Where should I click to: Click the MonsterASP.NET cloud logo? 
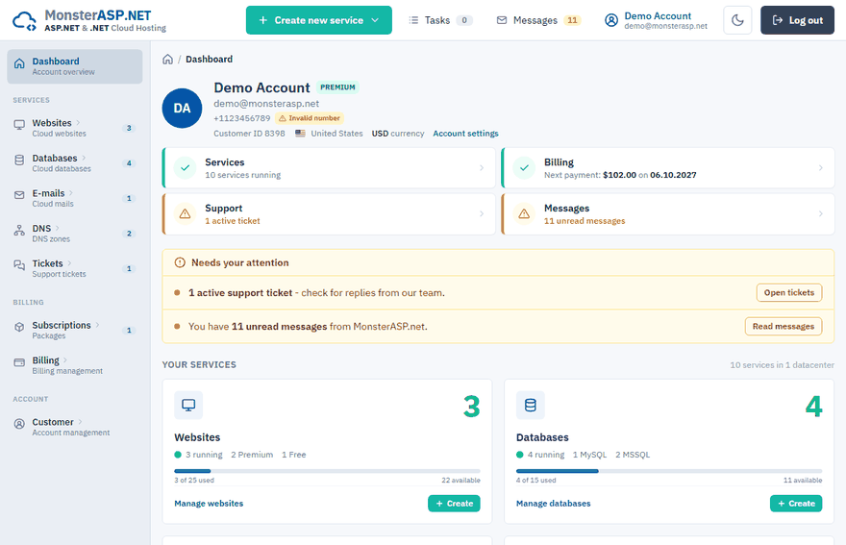24,20
